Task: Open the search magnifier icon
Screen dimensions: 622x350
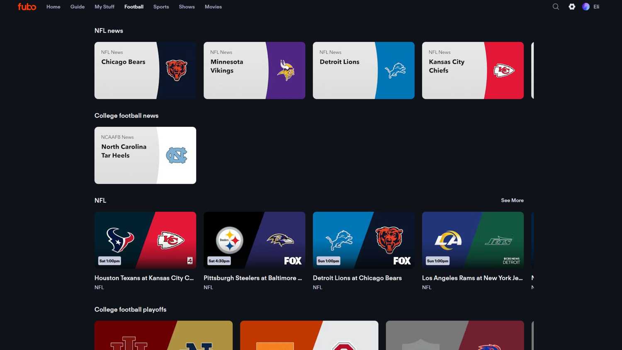Action: pyautogui.click(x=556, y=7)
